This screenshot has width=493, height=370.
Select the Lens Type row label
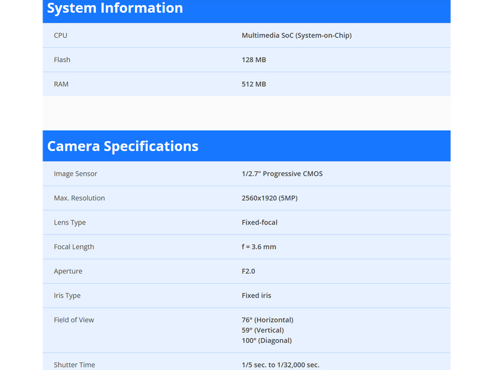coord(70,223)
